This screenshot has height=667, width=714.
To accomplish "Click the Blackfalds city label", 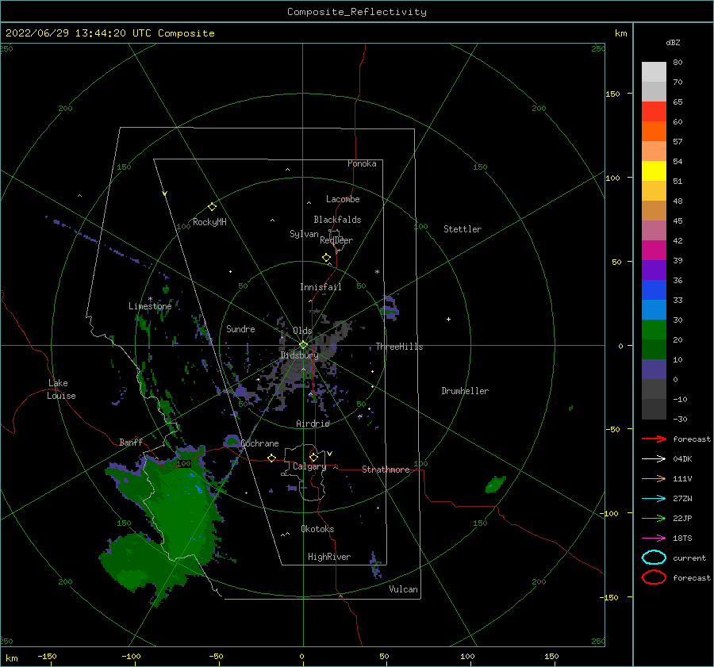I will click(x=337, y=220).
